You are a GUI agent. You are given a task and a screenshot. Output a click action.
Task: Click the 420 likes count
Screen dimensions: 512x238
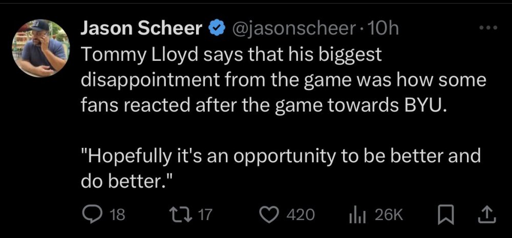click(300, 214)
